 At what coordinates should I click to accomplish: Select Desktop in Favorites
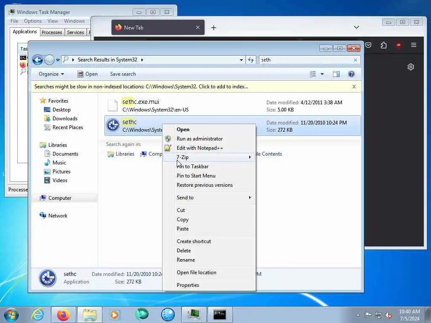coord(57,110)
